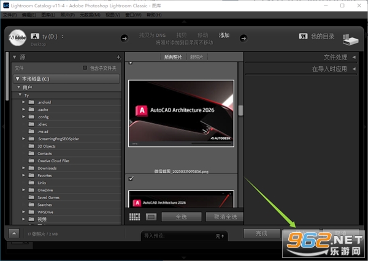The image size is (368, 261).
Task: Open the 编辑(E) menu
Action: pyautogui.click(x=29, y=15)
